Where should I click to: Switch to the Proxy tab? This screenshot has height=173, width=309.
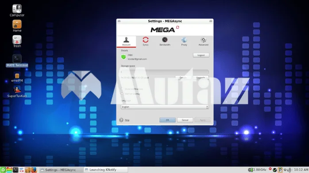pos(184,41)
